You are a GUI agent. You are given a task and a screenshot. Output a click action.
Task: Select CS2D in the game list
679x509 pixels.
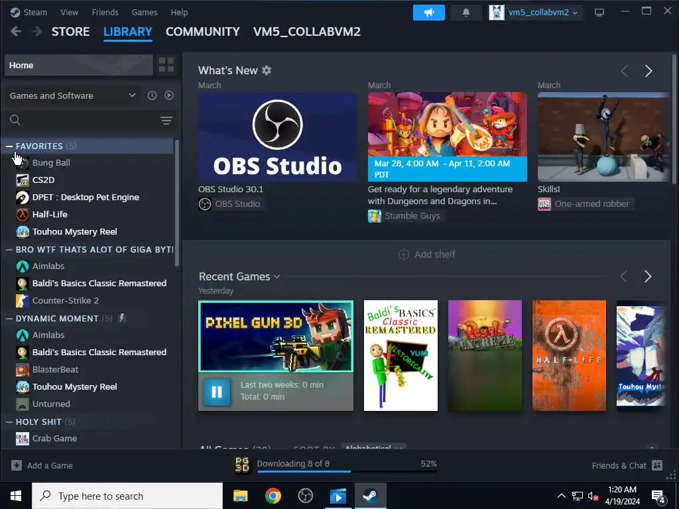pos(43,180)
